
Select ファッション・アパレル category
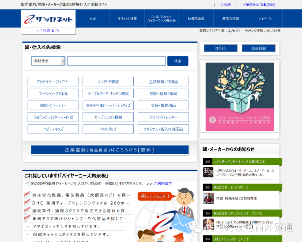tap(53, 93)
